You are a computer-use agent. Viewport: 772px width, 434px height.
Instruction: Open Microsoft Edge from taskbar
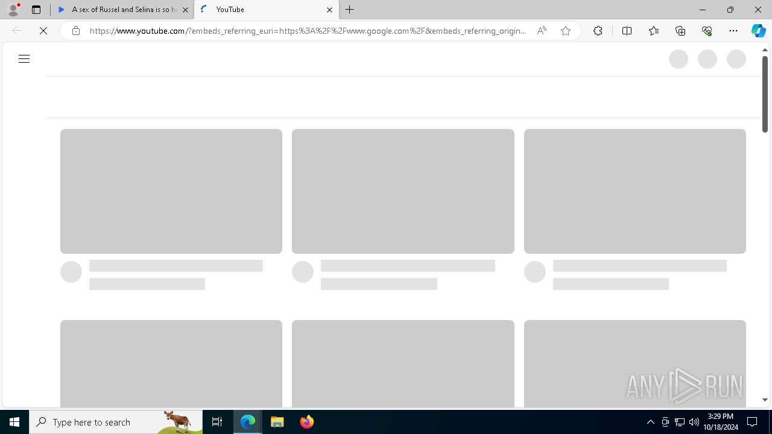pyautogui.click(x=248, y=422)
